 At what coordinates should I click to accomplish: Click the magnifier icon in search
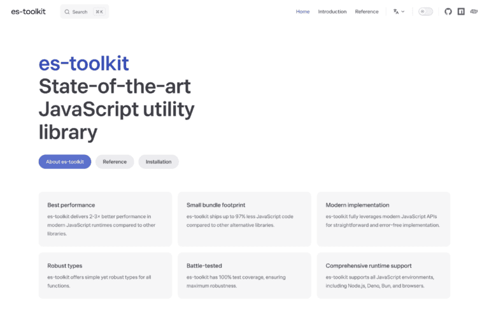67,12
